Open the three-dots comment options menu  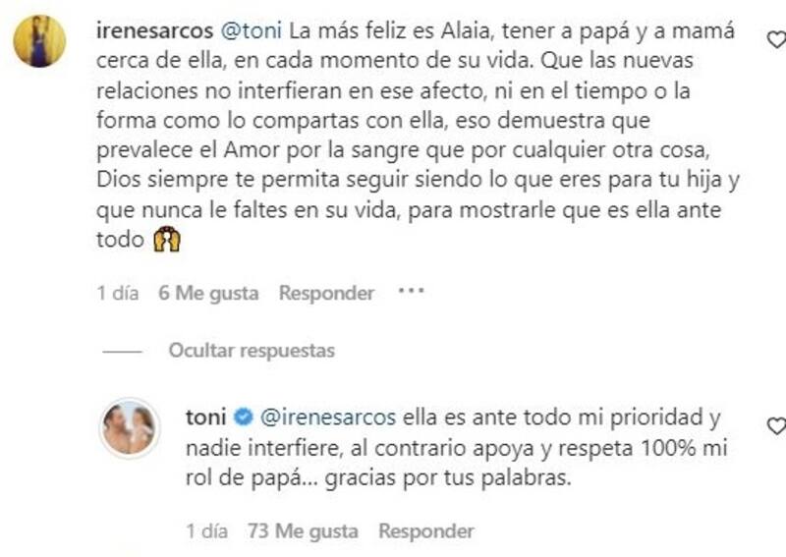pyautogui.click(x=411, y=292)
